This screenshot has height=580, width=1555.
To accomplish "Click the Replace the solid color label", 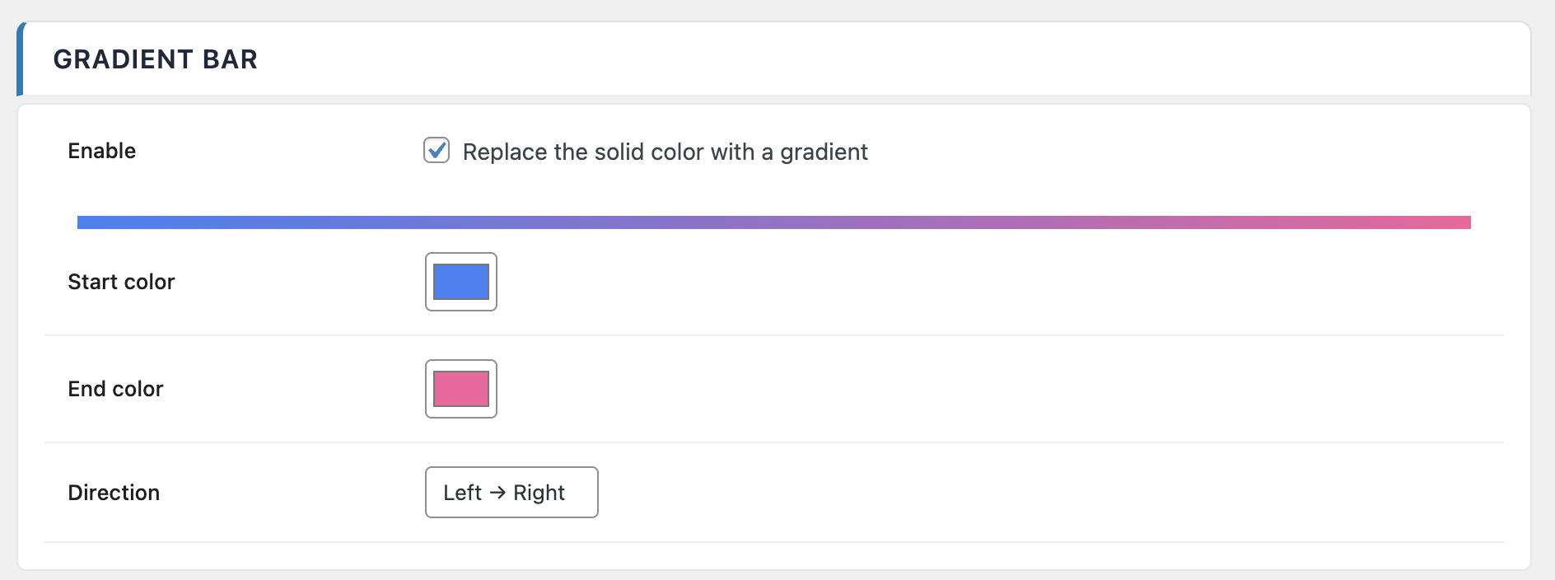I will 664,152.
